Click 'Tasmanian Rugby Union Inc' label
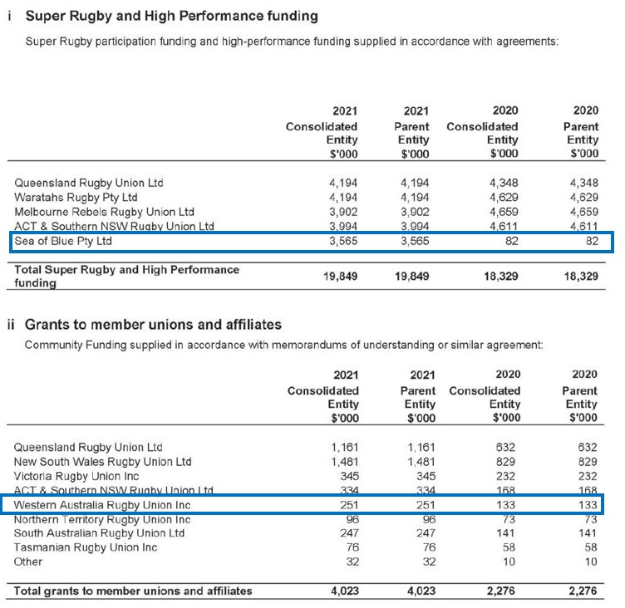625x608 pixels. pyautogui.click(x=86, y=548)
